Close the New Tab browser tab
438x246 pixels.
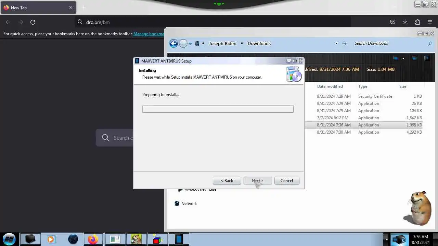tap(71, 8)
